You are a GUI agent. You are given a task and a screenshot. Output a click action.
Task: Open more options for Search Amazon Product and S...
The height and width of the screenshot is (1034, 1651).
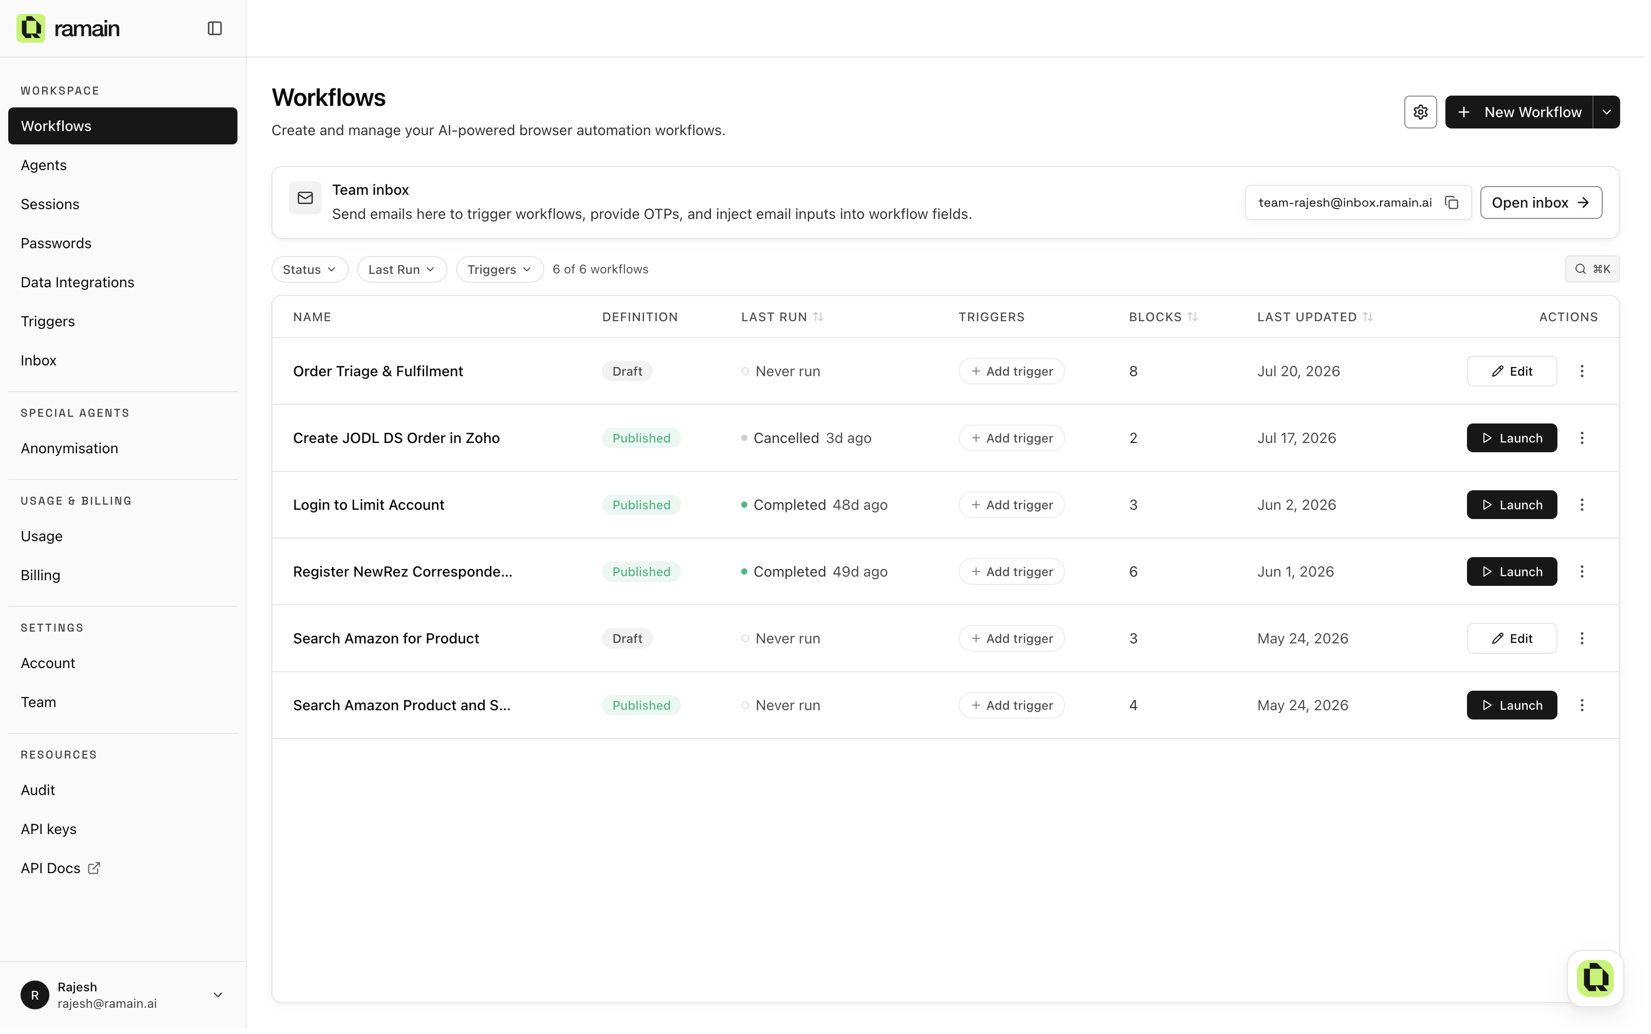pyautogui.click(x=1582, y=706)
